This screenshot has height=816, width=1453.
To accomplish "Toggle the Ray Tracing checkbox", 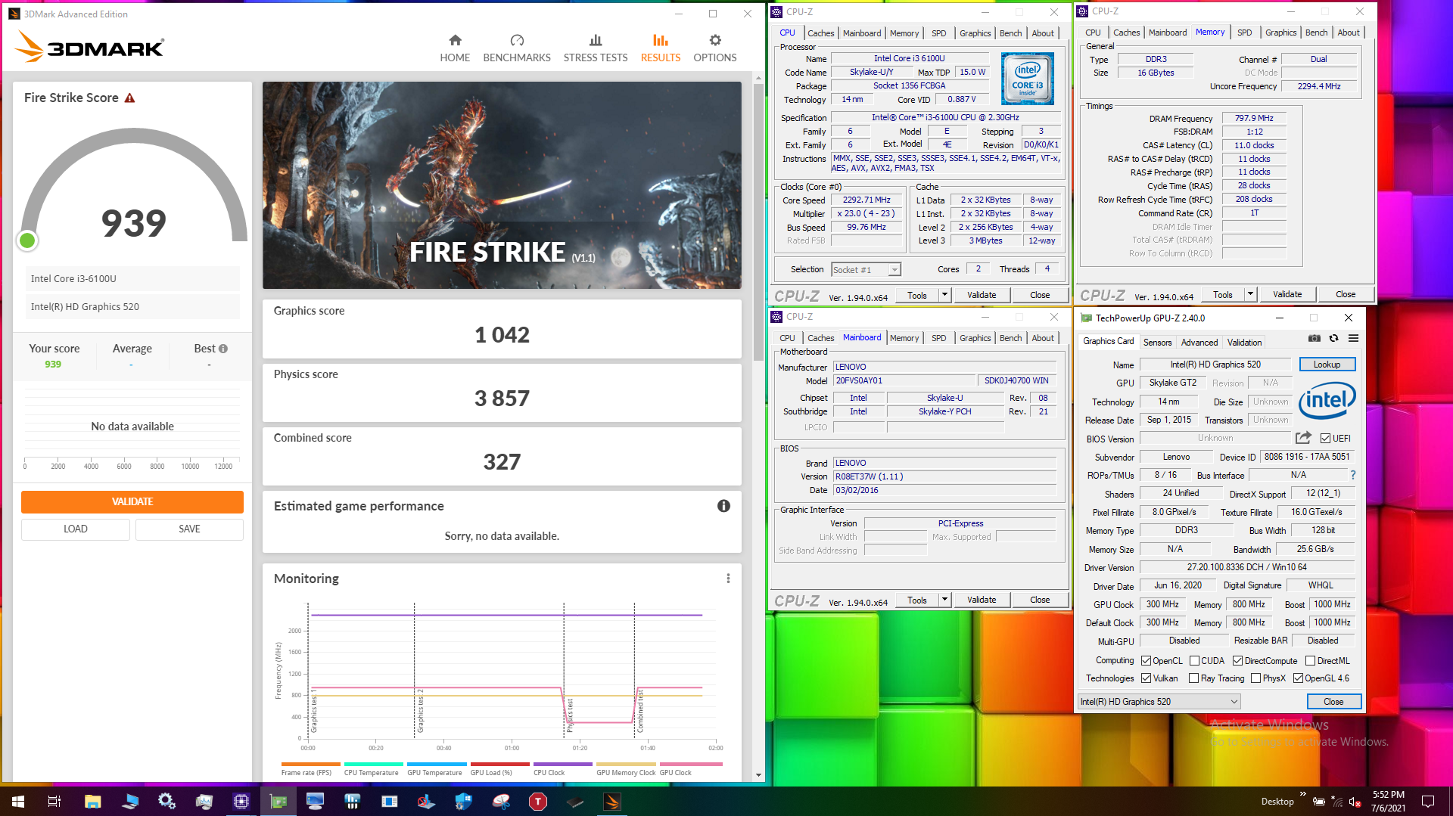I will click(1193, 678).
